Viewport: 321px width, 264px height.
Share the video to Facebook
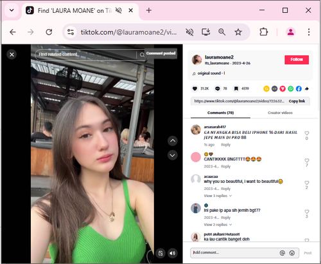click(299, 89)
